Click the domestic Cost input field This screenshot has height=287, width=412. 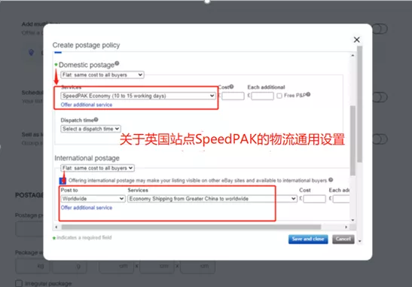233,96
